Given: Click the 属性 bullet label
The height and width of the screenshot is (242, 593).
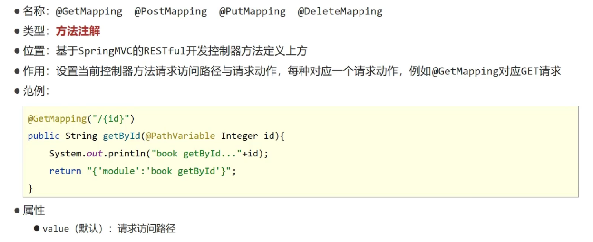Looking at the screenshot, I should 33,210.
